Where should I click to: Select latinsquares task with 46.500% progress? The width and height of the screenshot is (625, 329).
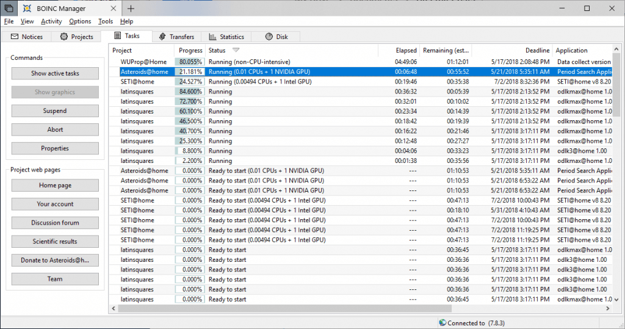(x=361, y=121)
